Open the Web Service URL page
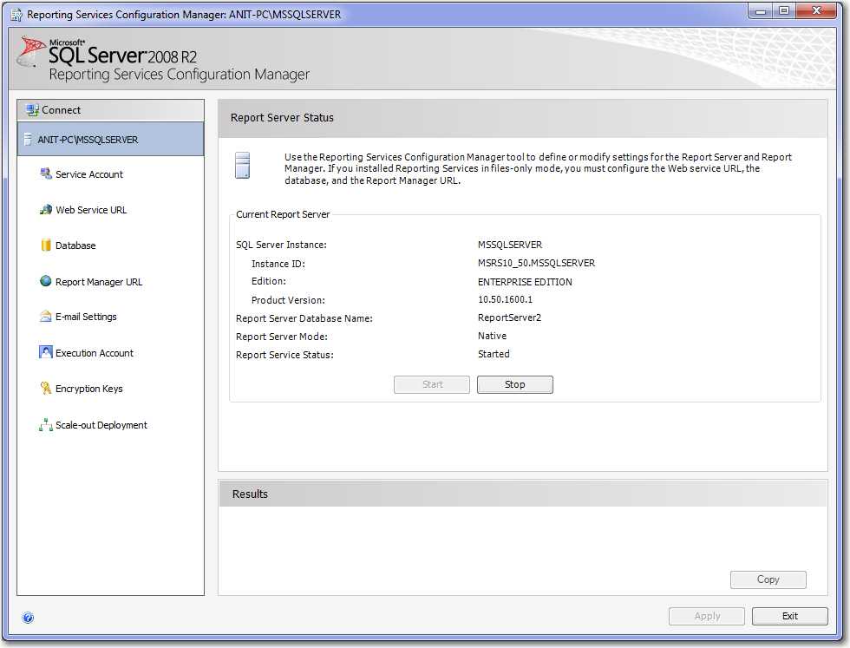 tap(91, 210)
